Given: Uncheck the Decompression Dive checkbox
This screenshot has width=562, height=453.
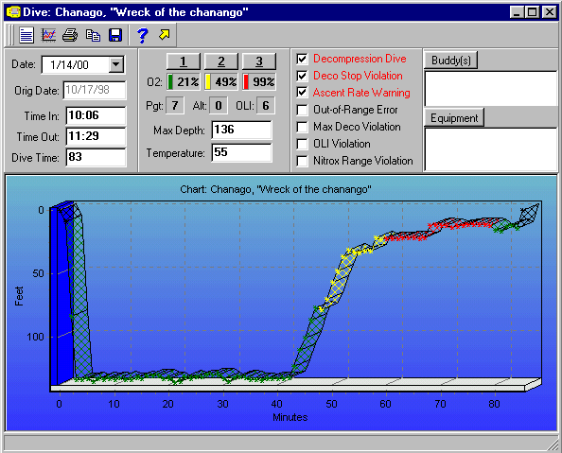Looking at the screenshot, I should point(302,59).
